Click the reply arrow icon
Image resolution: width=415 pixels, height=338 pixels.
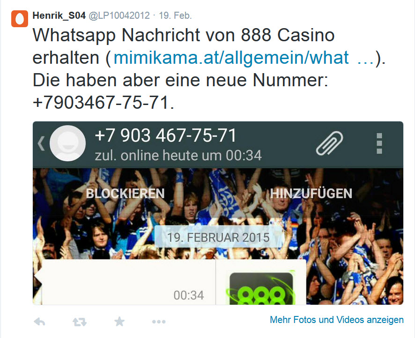(40, 322)
